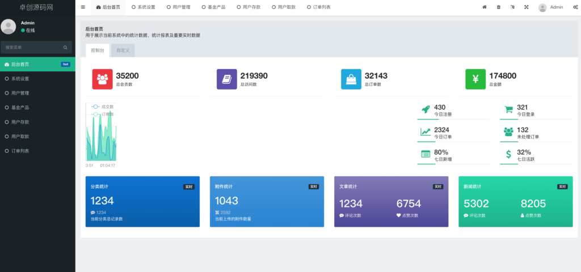Select the 后台首页 tab in top navigation
The width and height of the screenshot is (581, 272).
click(108, 7)
